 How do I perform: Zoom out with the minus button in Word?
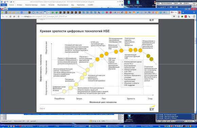click(x=107, y=121)
